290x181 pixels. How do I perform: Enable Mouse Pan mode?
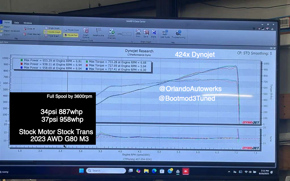[71, 35]
